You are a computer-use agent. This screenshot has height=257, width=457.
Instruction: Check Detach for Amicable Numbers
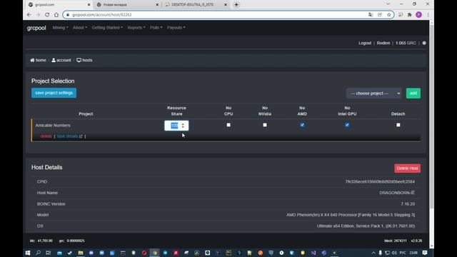398,125
